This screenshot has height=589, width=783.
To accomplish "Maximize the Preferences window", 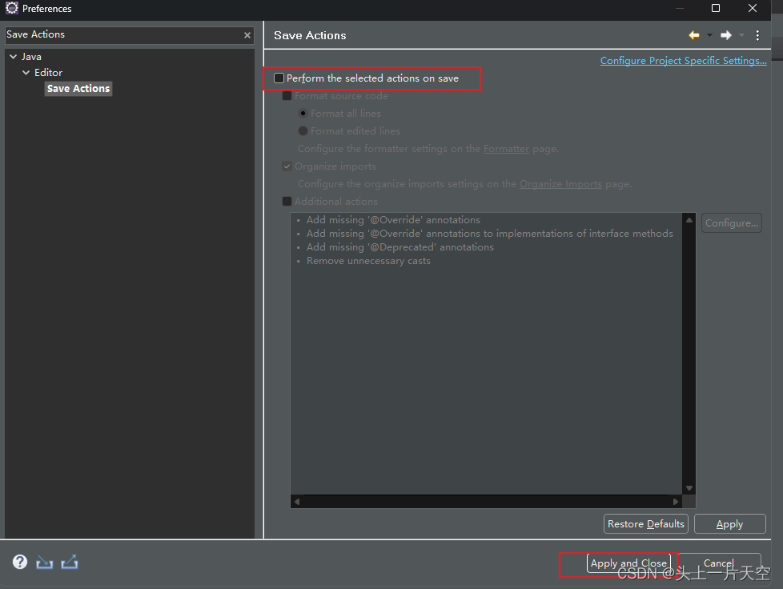I will pos(716,8).
